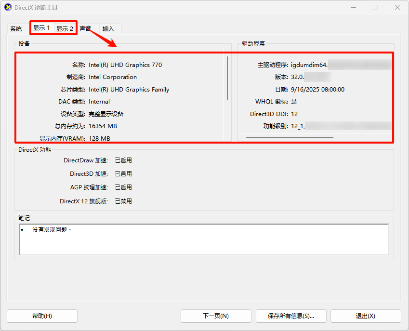This screenshot has height=331, width=409.
Task: Click the DirectX logo icon in the title bar
Action: point(8,7)
